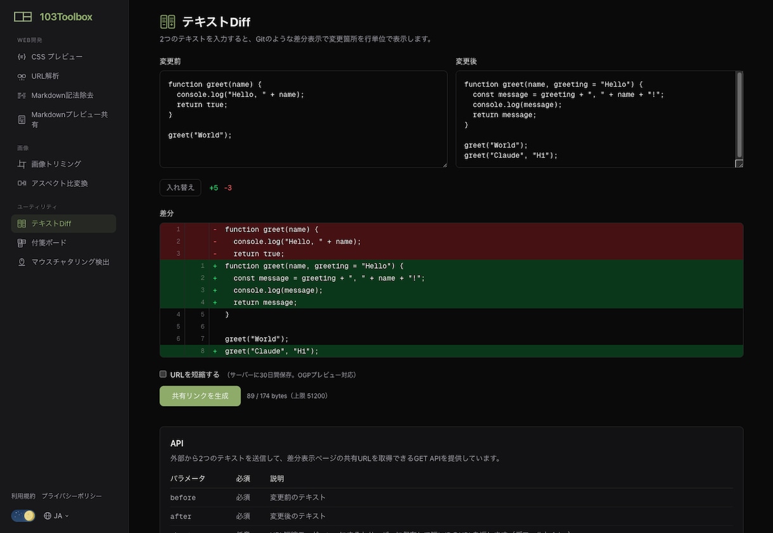Viewport: 773px width, 533px height.
Task: Open the プライバシーポリシー link
Action: click(72, 496)
